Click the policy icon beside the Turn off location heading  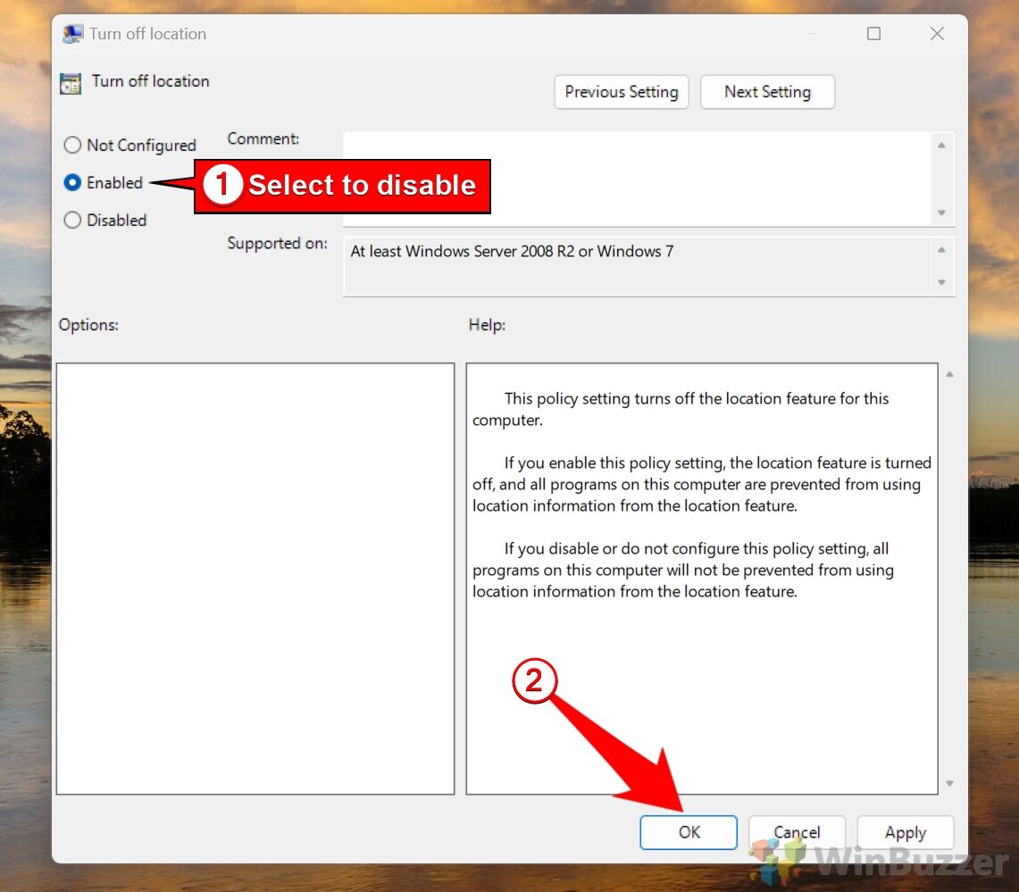[x=71, y=83]
